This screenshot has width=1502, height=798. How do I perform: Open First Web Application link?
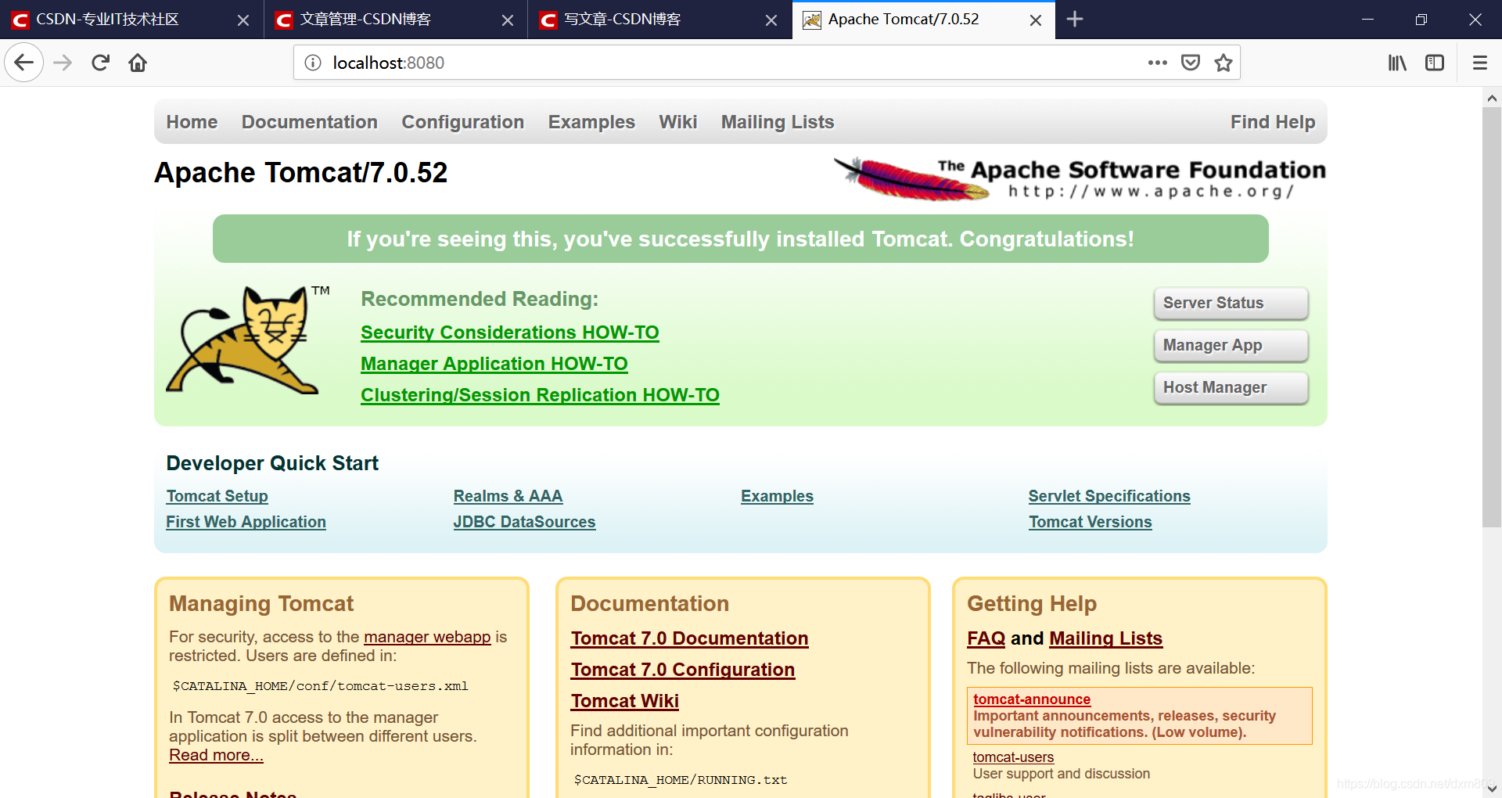[x=246, y=522]
